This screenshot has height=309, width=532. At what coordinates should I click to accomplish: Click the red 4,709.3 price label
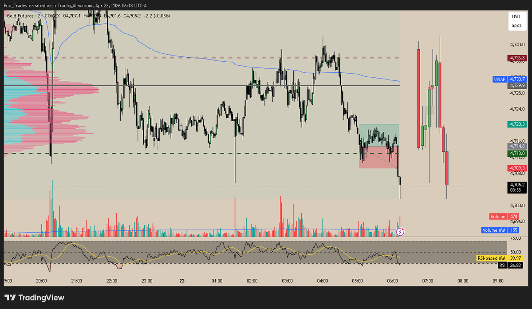click(516, 168)
